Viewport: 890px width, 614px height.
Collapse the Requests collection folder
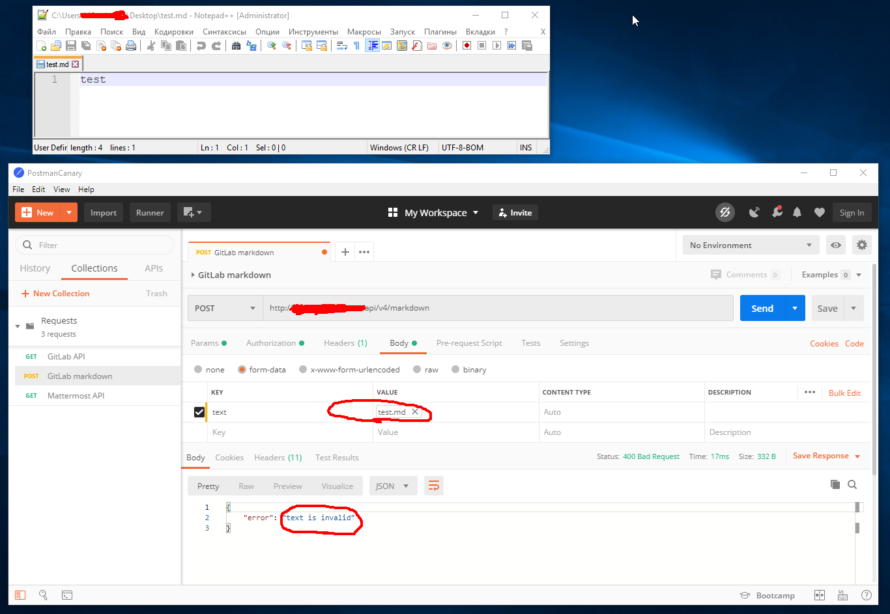[18, 326]
